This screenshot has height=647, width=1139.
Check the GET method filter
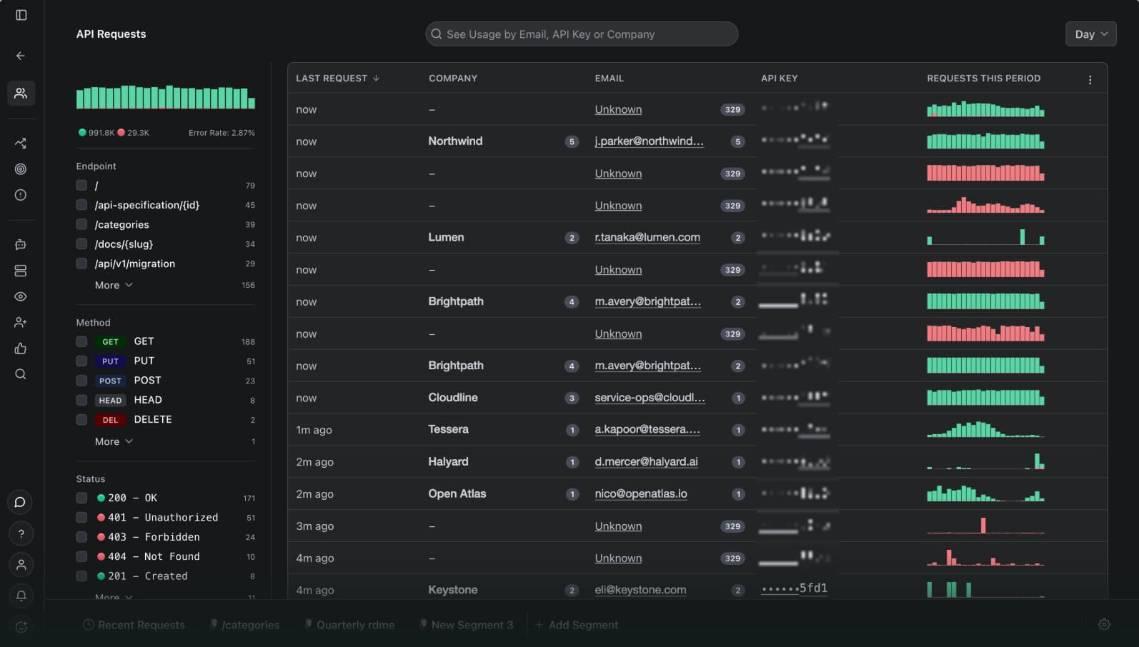pos(81,341)
